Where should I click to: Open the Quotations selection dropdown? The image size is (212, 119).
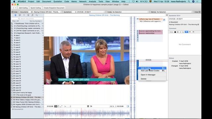point(89,12)
